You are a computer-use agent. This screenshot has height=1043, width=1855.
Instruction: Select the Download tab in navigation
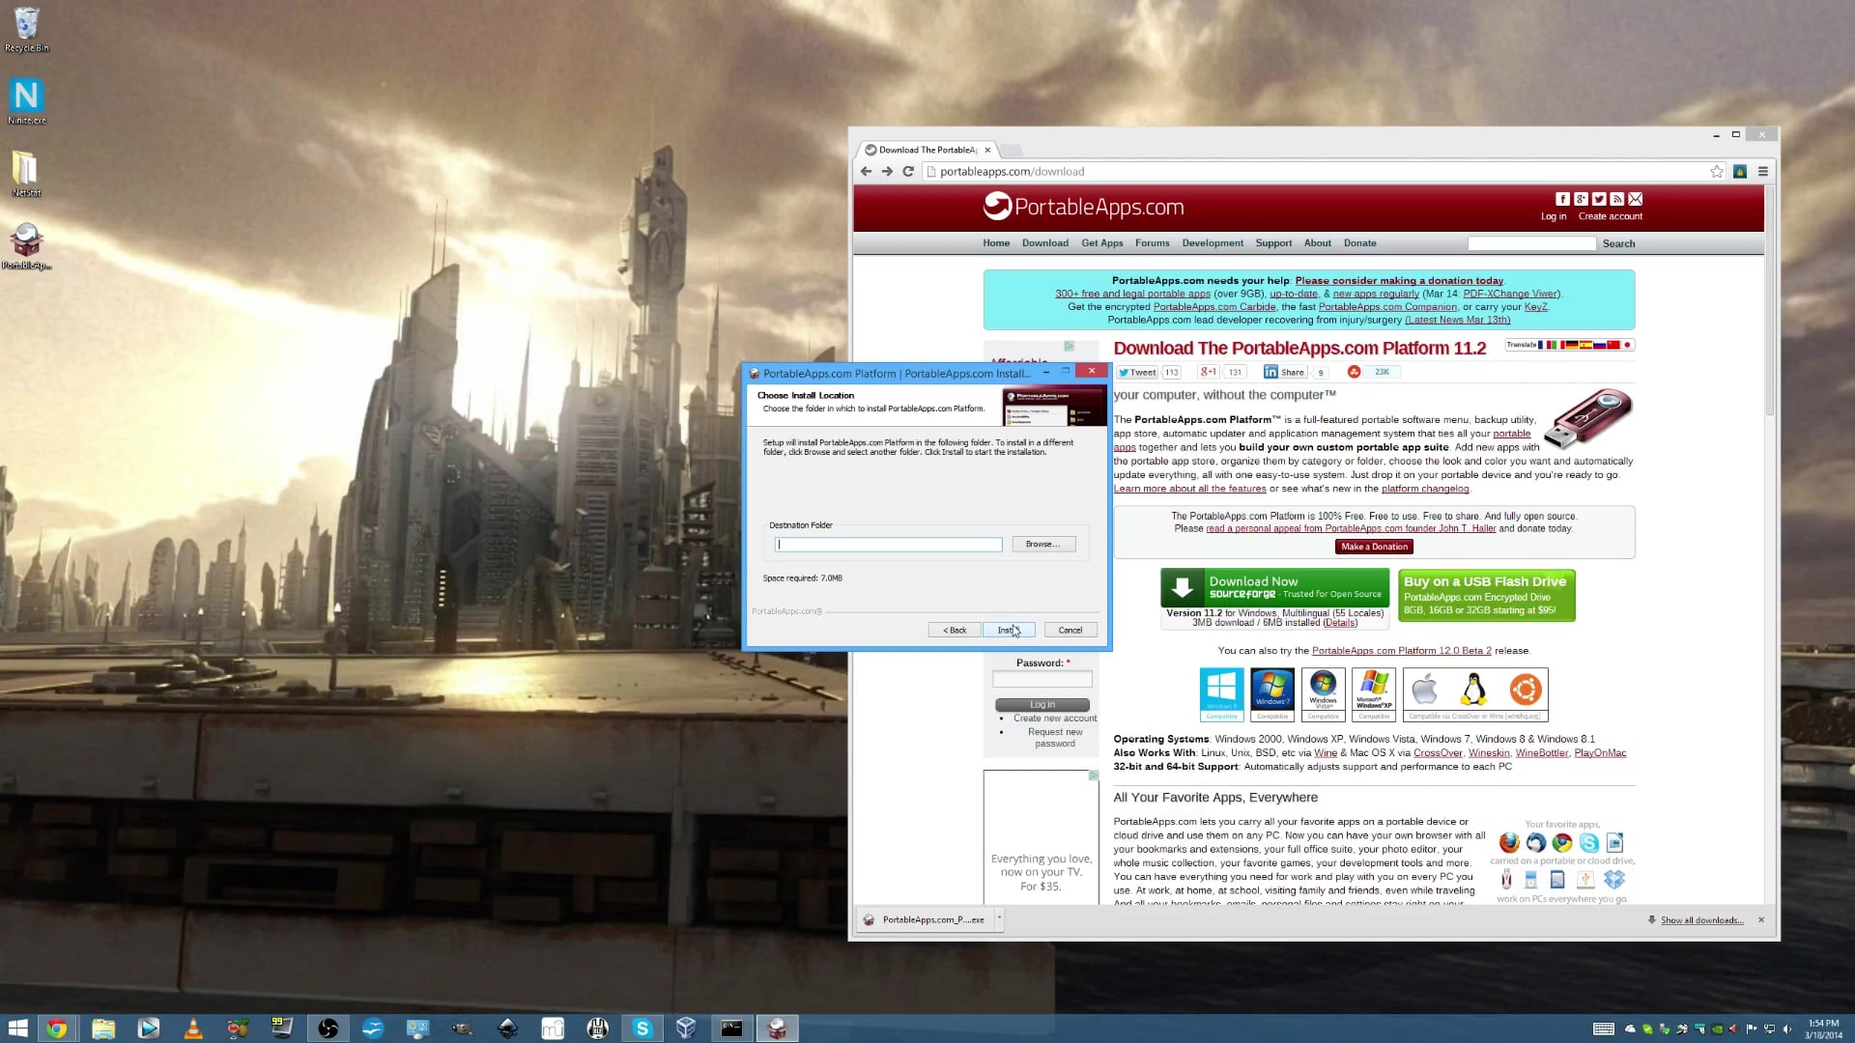pos(1044,243)
